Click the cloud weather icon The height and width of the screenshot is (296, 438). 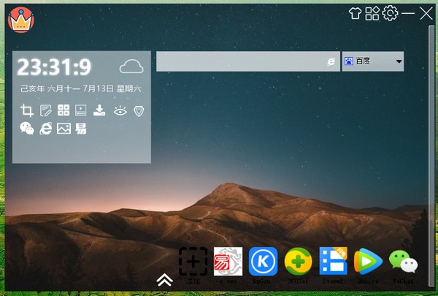click(x=131, y=67)
